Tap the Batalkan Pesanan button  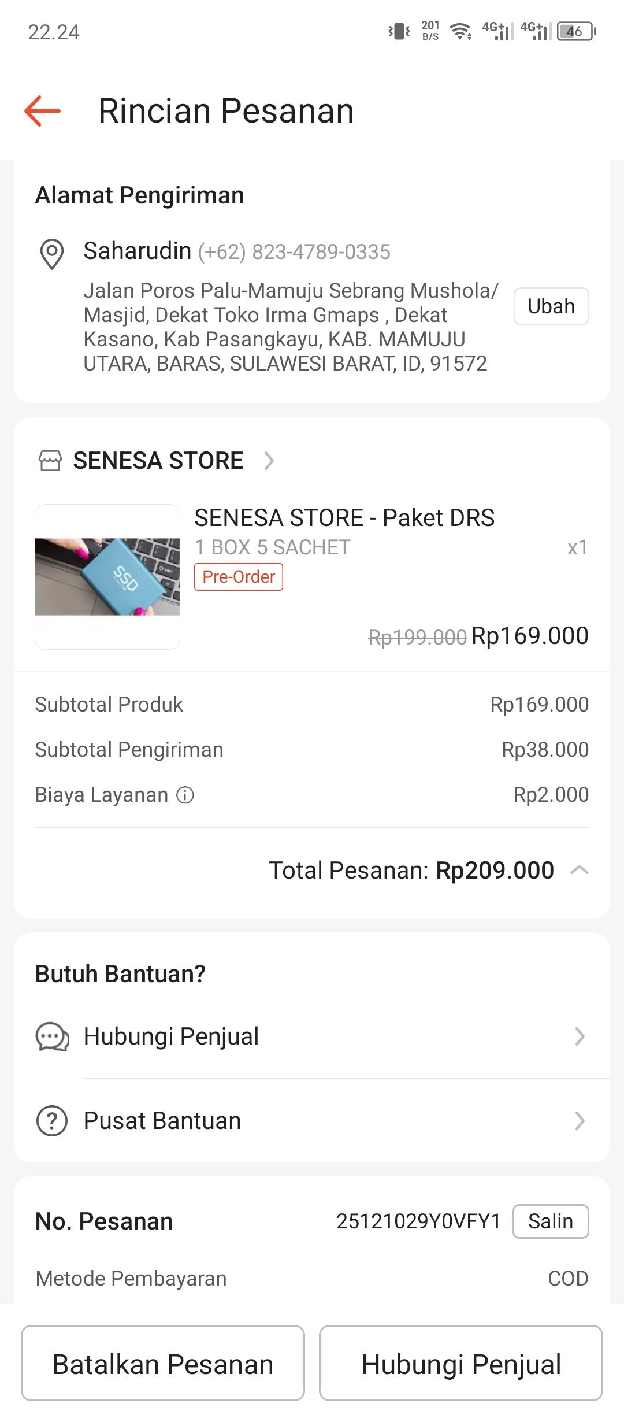(x=163, y=1364)
